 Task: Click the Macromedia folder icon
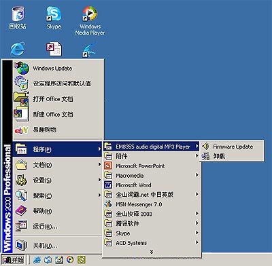click(x=108, y=175)
